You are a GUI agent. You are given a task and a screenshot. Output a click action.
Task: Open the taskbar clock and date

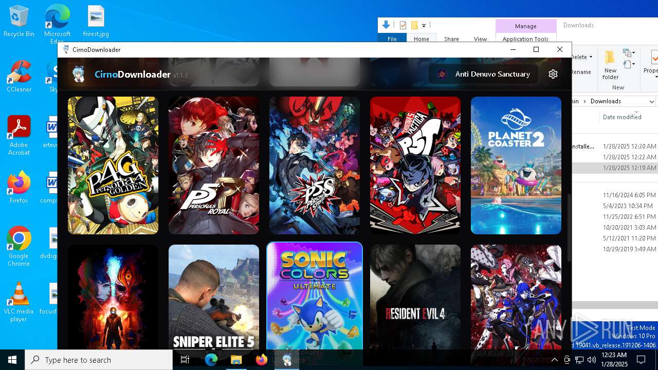tap(613, 360)
